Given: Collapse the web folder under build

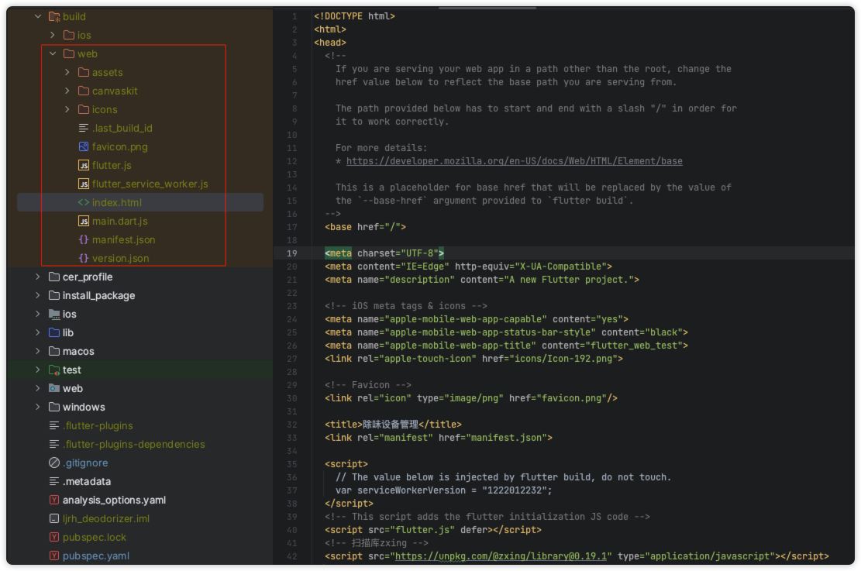Looking at the screenshot, I should pos(53,53).
